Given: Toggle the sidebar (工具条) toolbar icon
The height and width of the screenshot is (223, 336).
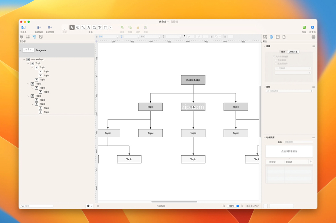Looking at the screenshot, I should 24,27.
